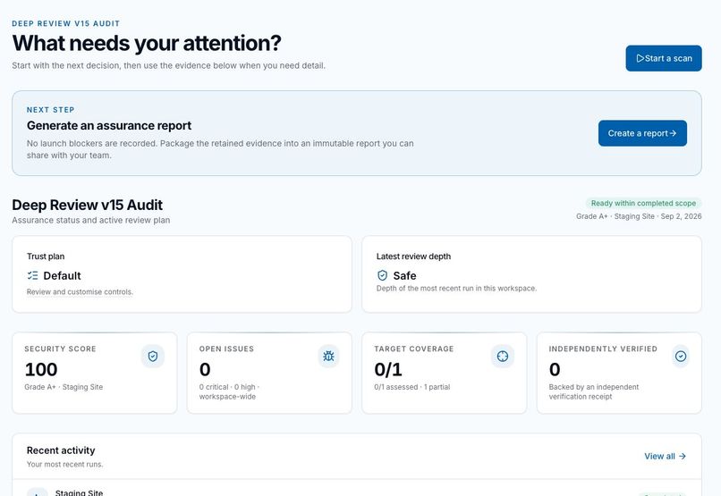The image size is (721, 496).
Task: Click the Safe review depth label
Action: pos(404,275)
